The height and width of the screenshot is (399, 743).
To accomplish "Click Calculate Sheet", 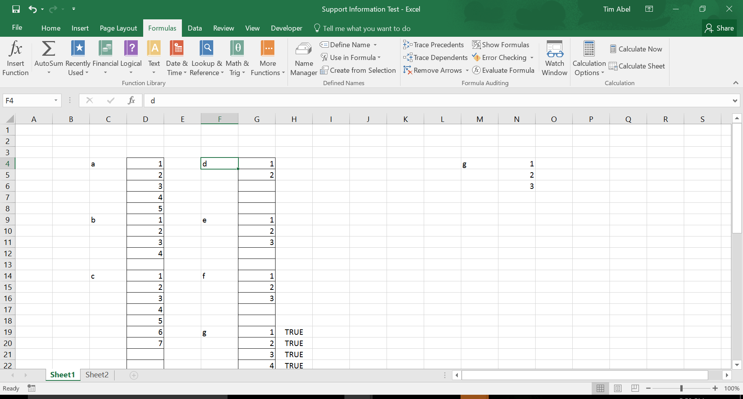I will tap(637, 66).
